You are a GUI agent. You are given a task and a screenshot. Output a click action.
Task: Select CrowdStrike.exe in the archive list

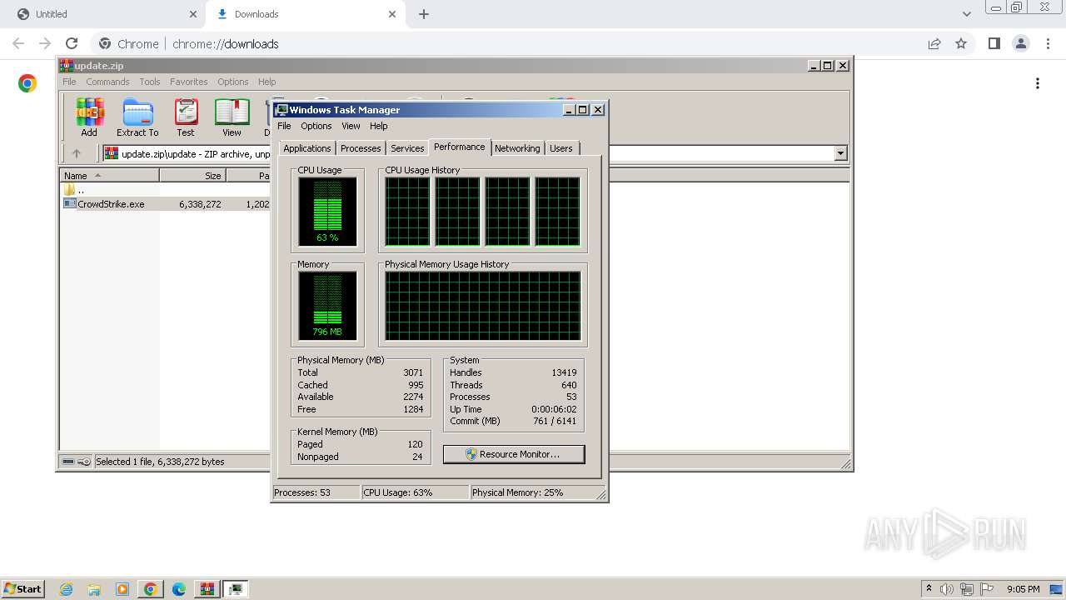pos(111,204)
